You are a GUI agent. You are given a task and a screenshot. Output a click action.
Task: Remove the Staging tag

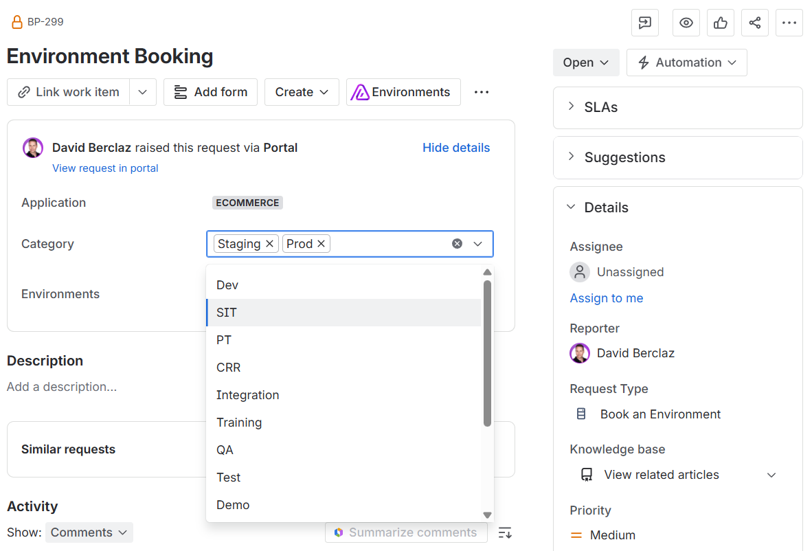point(270,243)
